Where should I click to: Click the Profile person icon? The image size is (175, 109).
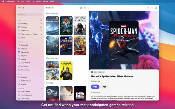[x=19, y=84]
